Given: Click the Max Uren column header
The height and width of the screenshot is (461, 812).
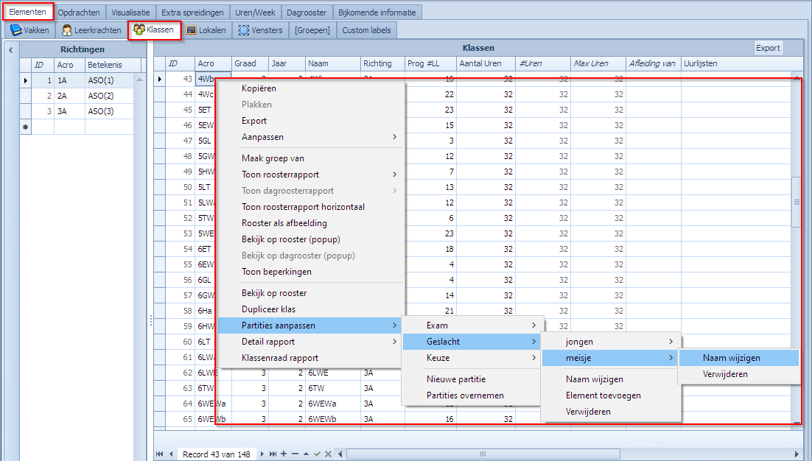Looking at the screenshot, I should (x=598, y=63).
